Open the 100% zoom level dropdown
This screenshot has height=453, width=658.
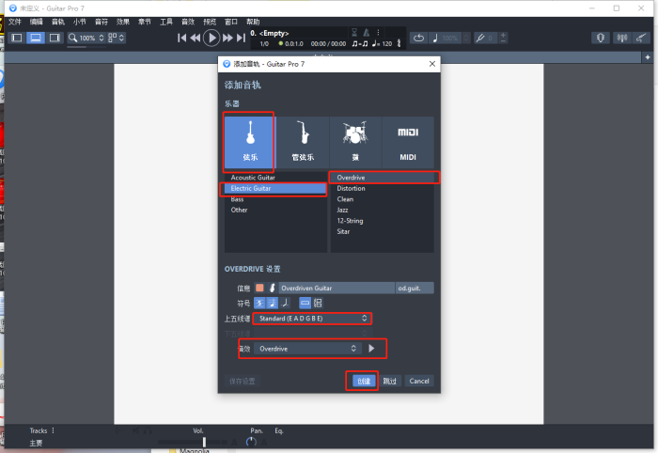86,38
